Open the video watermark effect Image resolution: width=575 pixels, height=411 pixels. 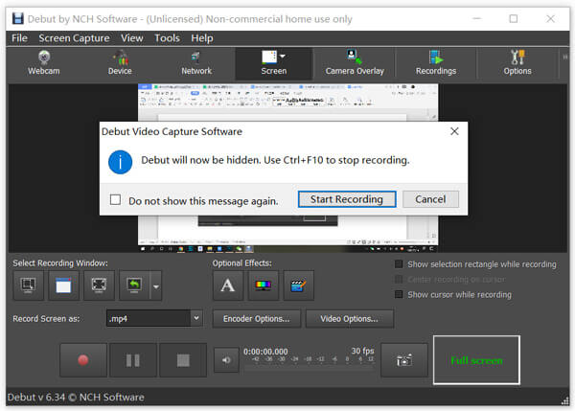[x=298, y=285]
